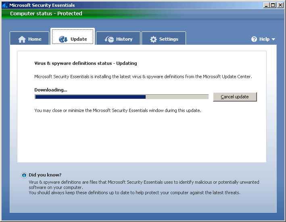Open the Home tab

click(x=29, y=38)
